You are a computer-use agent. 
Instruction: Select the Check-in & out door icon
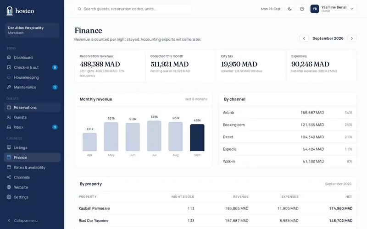(9, 67)
